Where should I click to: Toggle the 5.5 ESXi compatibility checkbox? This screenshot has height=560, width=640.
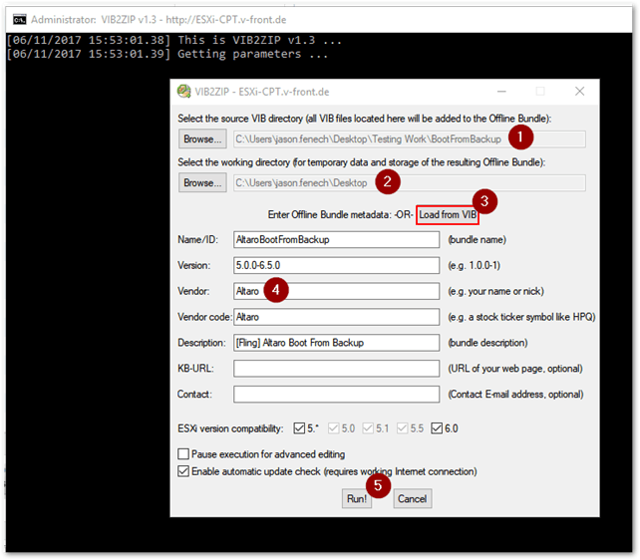[x=402, y=428]
